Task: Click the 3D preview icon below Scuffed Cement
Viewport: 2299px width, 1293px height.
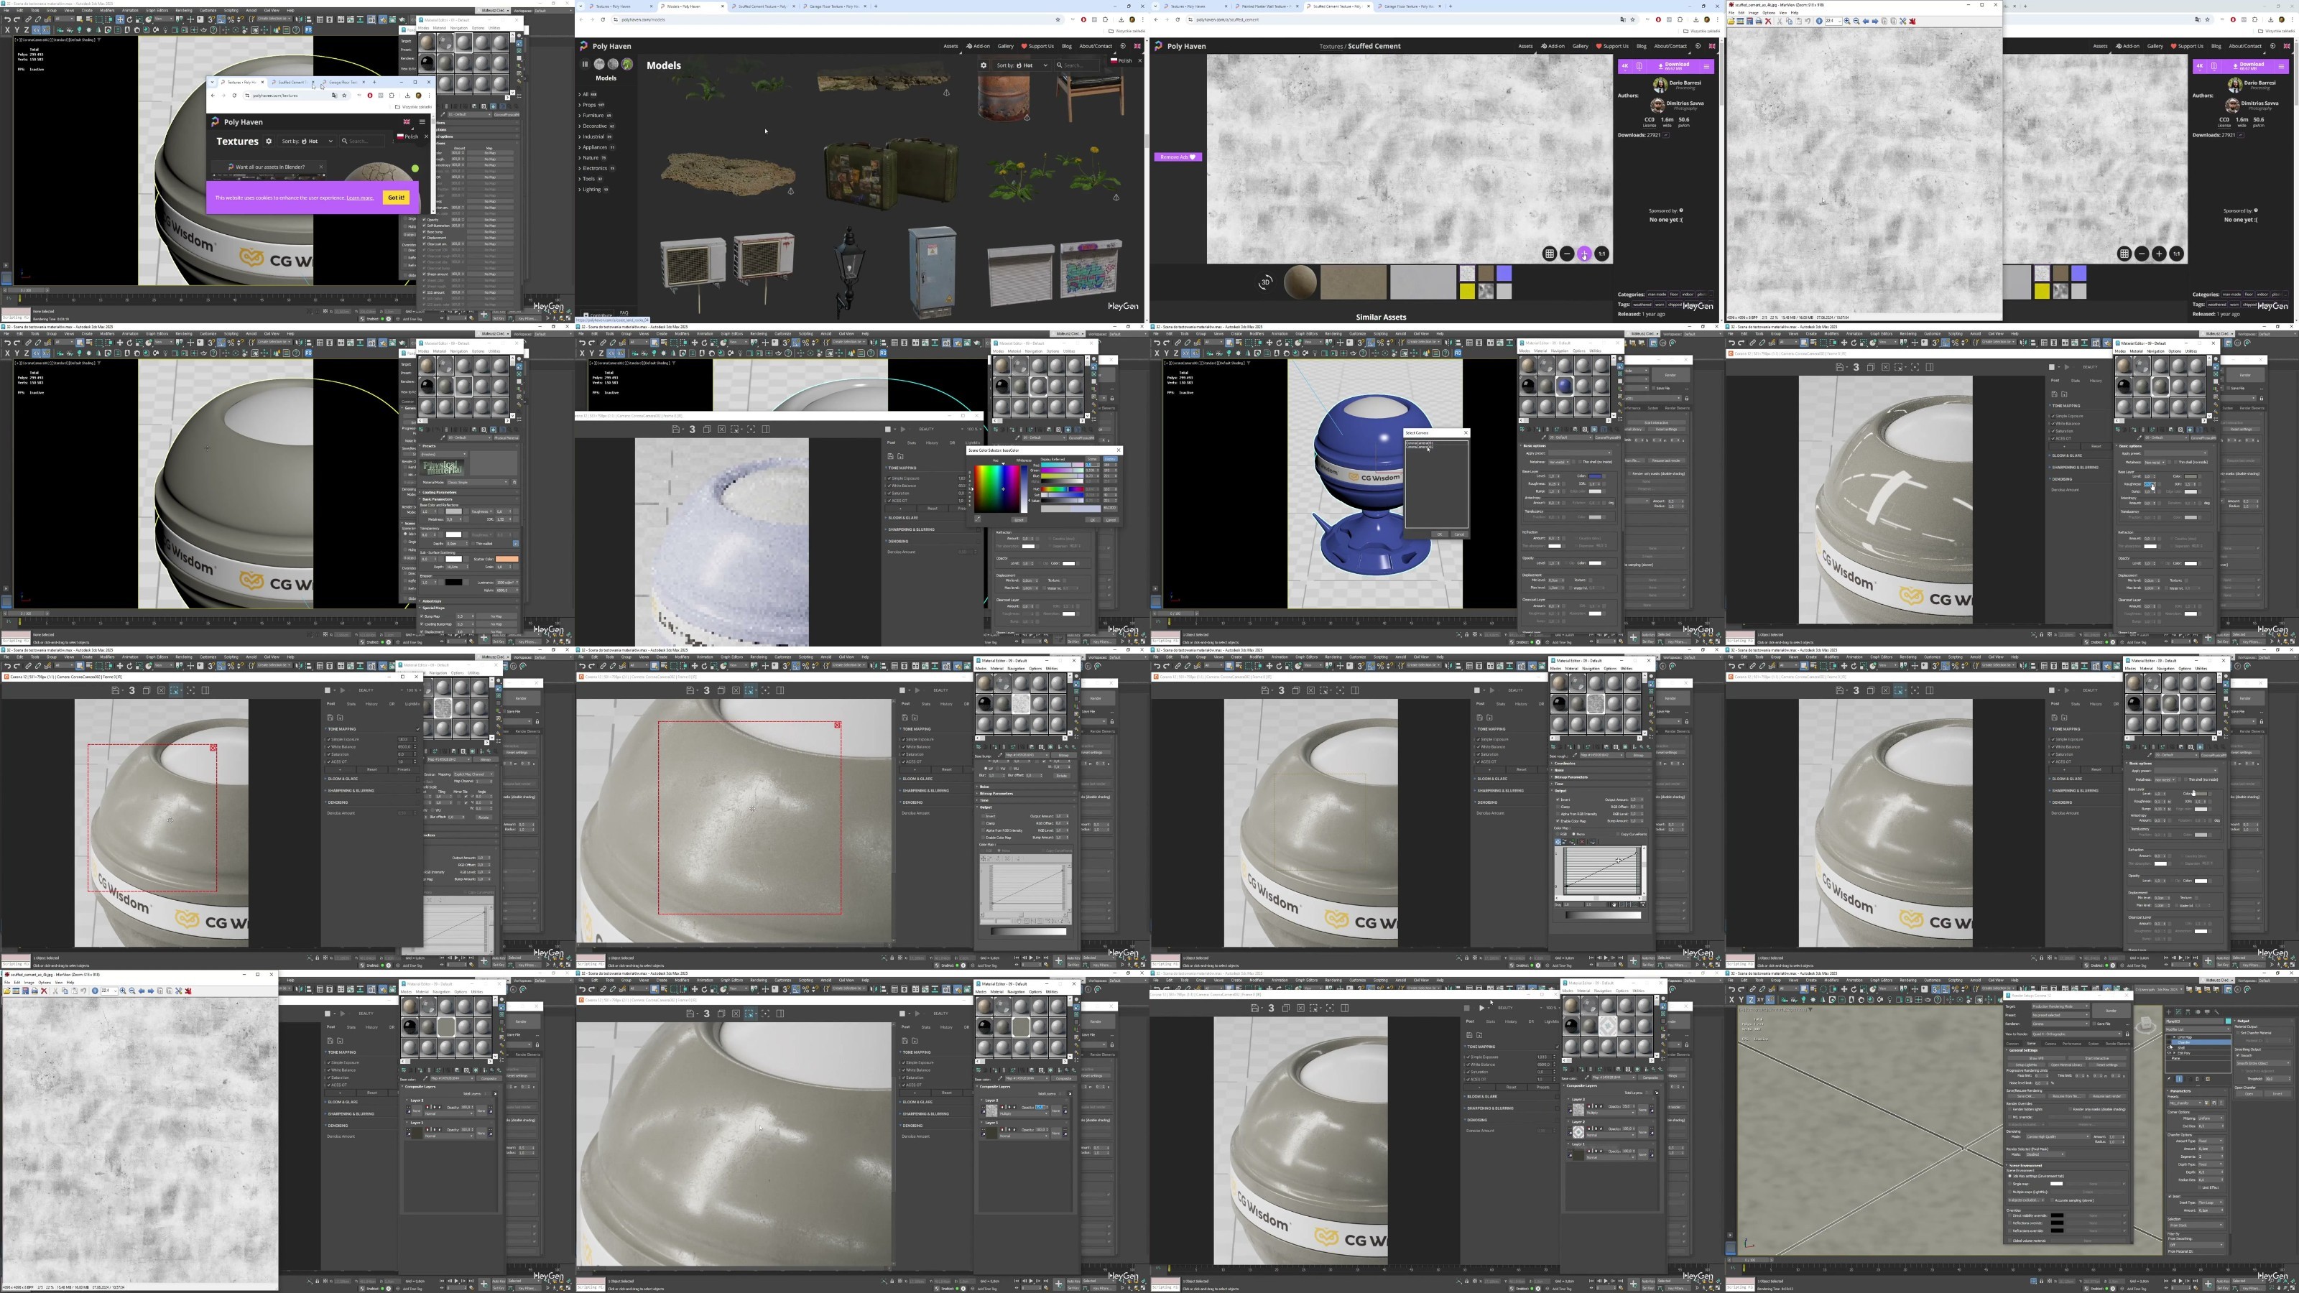Action: point(1264,283)
